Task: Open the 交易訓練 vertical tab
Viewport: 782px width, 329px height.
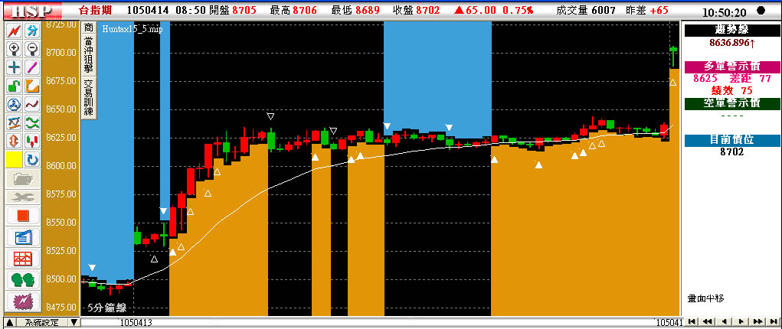Action: pyautogui.click(x=88, y=98)
